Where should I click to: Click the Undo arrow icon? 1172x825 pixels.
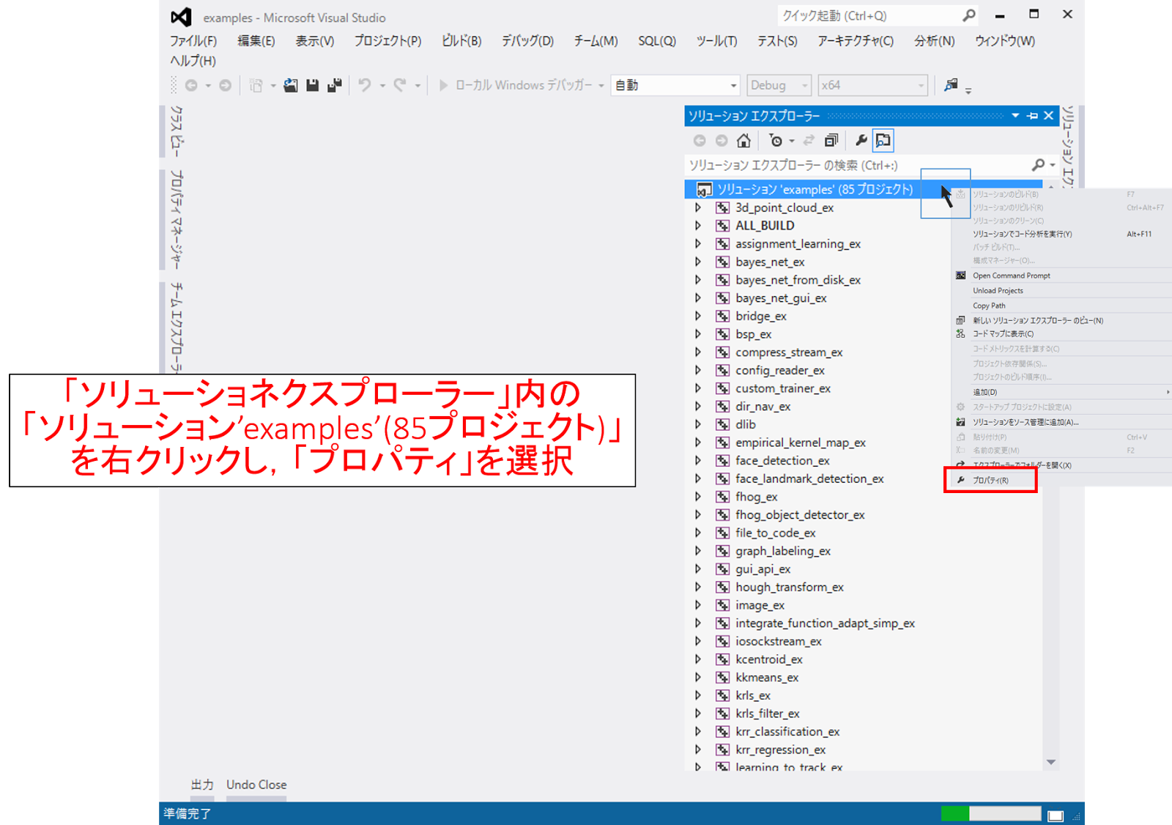[365, 86]
